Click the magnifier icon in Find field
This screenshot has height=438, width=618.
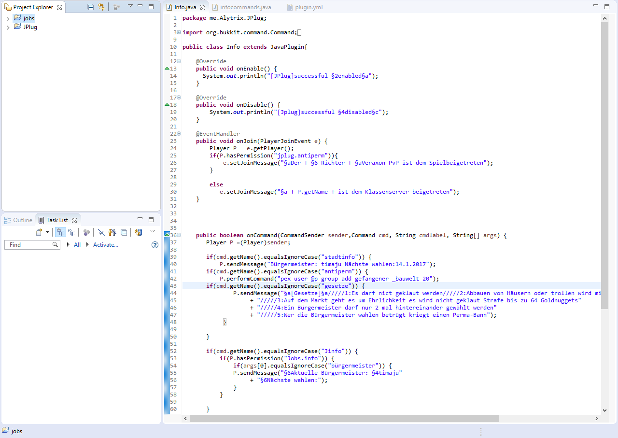(x=56, y=245)
